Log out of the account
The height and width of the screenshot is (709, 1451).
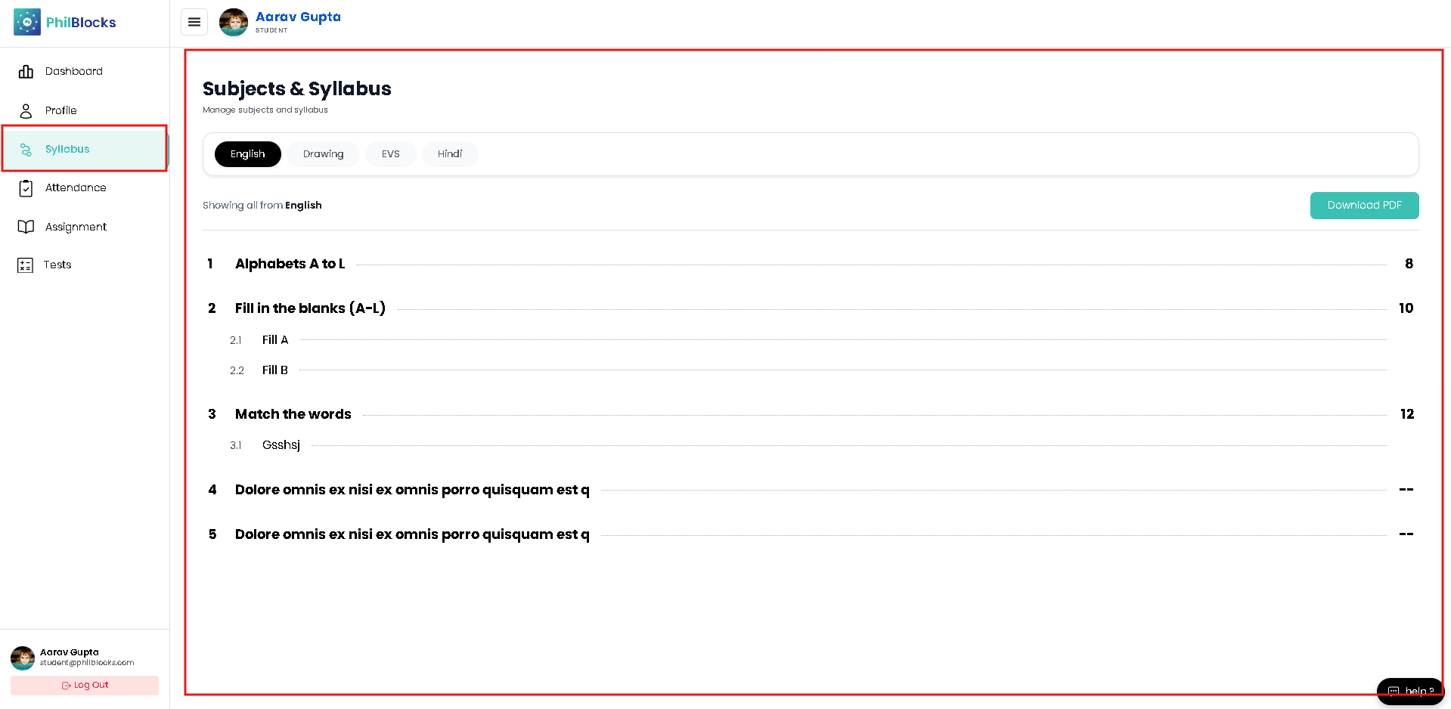(85, 686)
